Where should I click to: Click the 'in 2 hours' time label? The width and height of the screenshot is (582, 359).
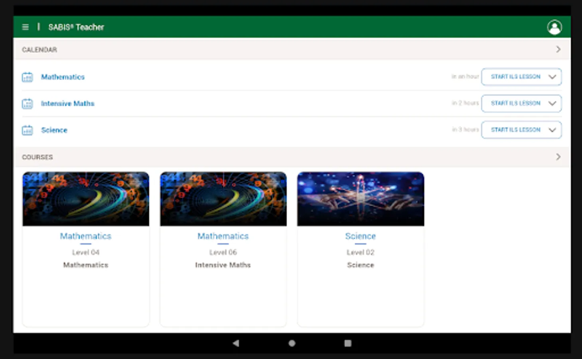tap(465, 103)
